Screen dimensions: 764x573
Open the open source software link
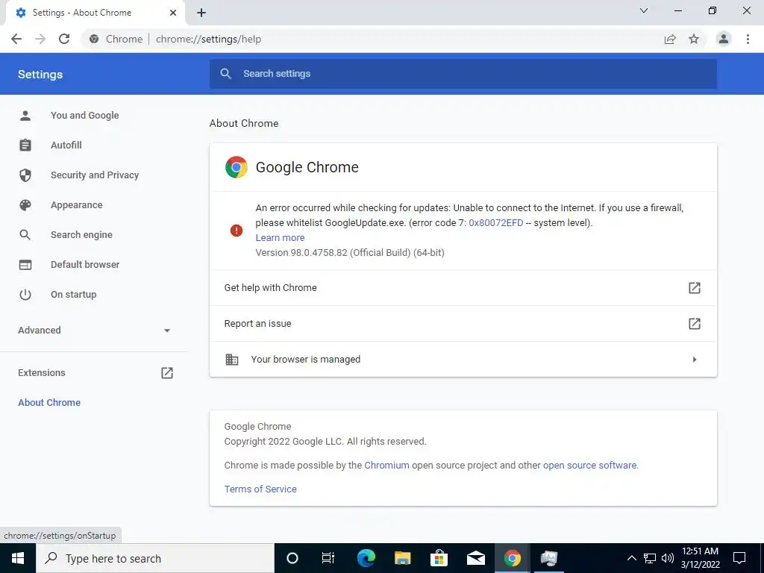point(589,466)
